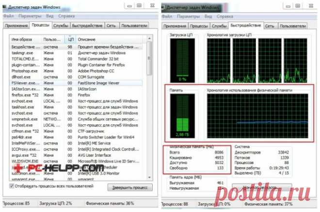
Task: Click CPU load 0 % gauge
Action: click(x=182, y=61)
